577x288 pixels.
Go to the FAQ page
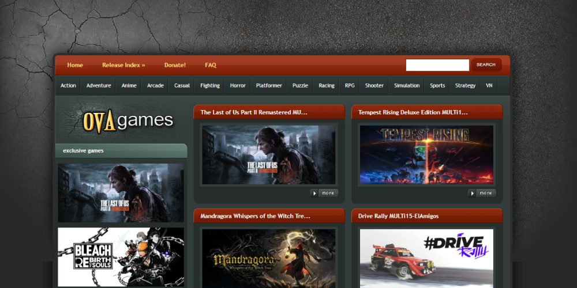pos(211,65)
